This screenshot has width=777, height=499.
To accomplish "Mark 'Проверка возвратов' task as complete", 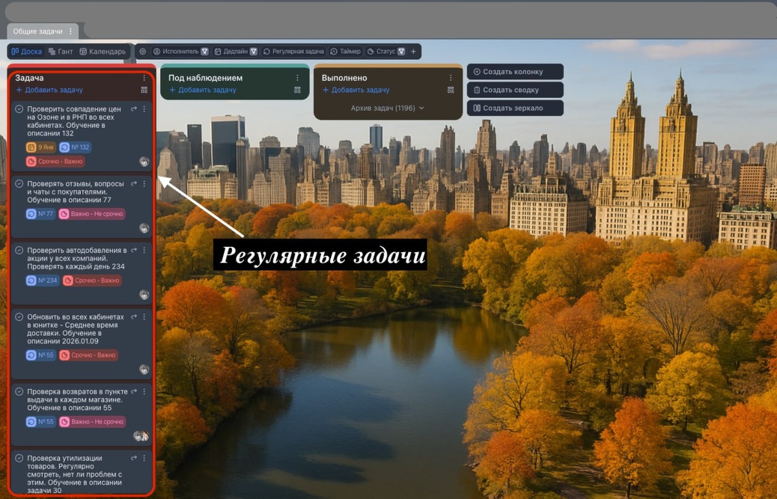I will [19, 392].
